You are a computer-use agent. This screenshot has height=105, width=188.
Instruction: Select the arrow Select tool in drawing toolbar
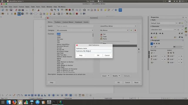3,95
